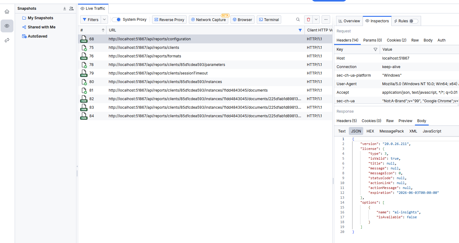Open the more options ellipsis menu
This screenshot has height=243, width=459.
(326, 19)
